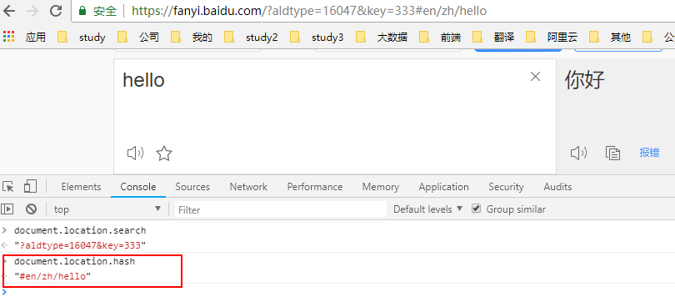Open the 我的 bookmark folder

point(192,38)
